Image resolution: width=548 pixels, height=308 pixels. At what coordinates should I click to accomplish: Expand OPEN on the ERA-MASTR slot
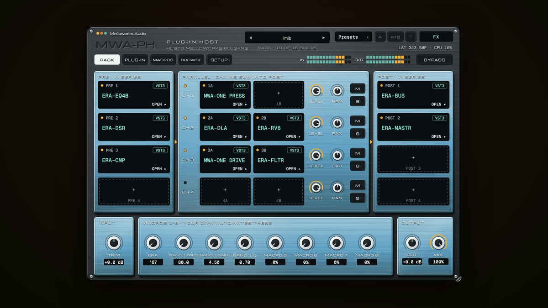[439, 136]
